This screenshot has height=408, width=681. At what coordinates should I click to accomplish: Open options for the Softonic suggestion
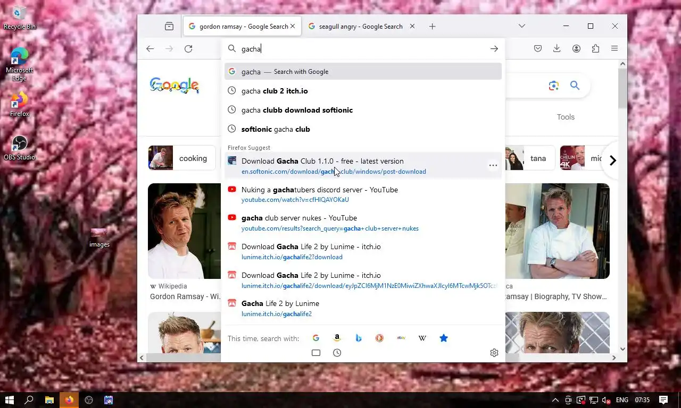tap(493, 166)
